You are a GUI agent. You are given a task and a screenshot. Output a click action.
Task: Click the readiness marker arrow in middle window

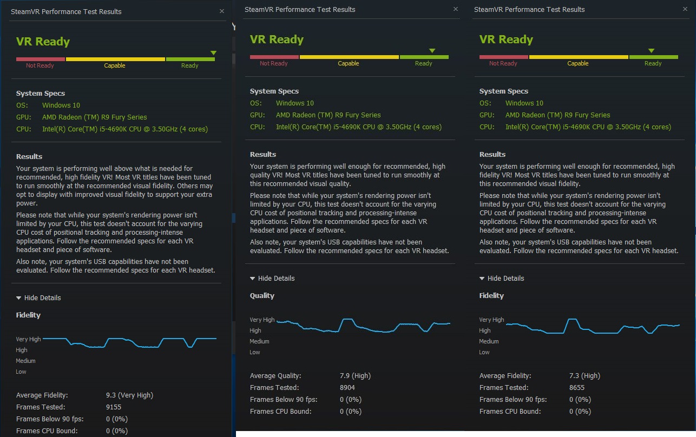[x=432, y=51]
